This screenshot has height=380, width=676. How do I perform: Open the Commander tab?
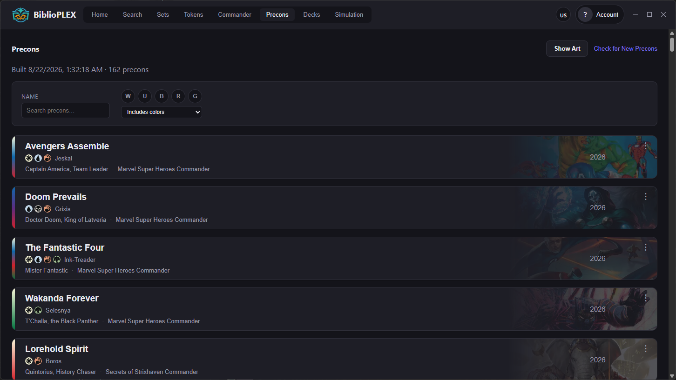click(235, 14)
